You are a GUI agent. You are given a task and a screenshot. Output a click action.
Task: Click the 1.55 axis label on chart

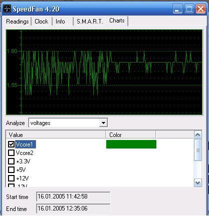click(12, 85)
